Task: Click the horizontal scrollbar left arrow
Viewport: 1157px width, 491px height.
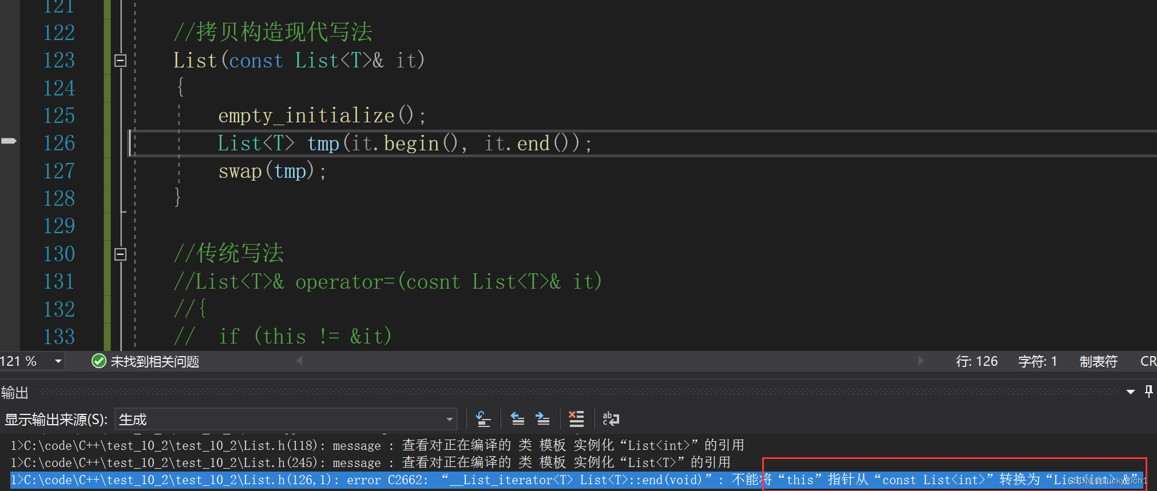Action: coord(299,361)
